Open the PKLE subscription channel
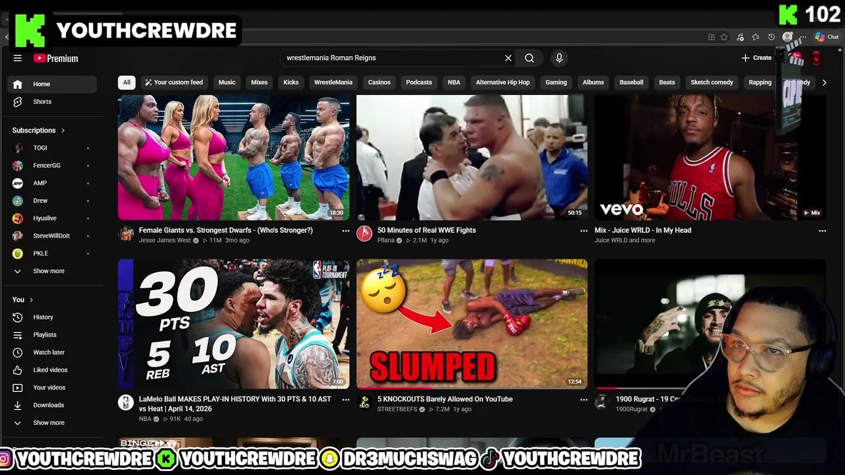 point(52,253)
